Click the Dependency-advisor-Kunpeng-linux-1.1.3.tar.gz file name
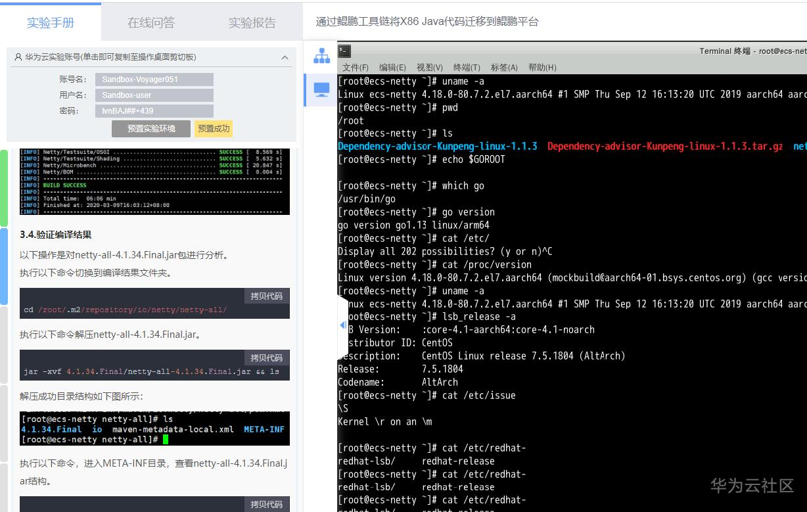 click(665, 147)
